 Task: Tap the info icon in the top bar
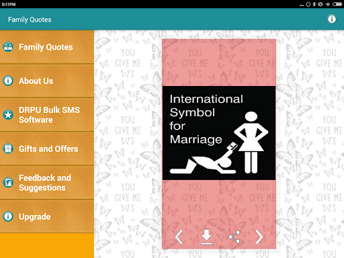[x=332, y=19]
